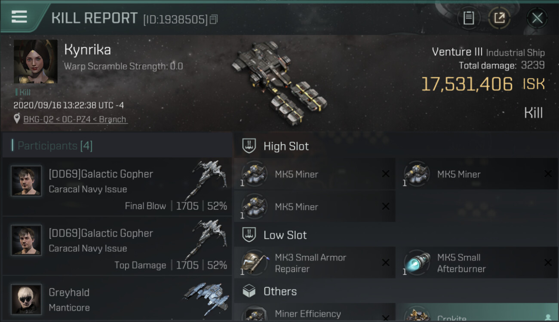Open the clipboard icon in header
Viewport: 559px width, 322px height.
click(468, 18)
